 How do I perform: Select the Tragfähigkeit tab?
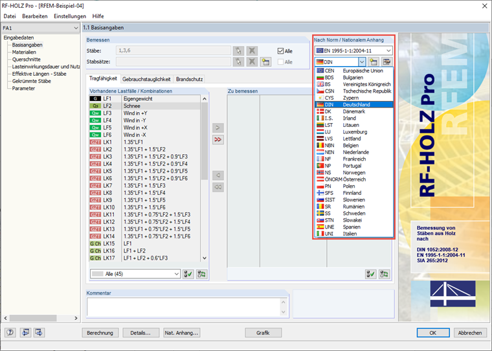[x=103, y=78]
